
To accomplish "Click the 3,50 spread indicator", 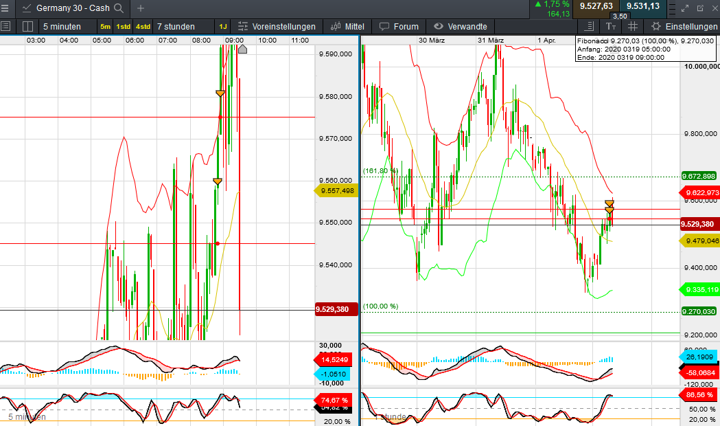I will tap(620, 16).
